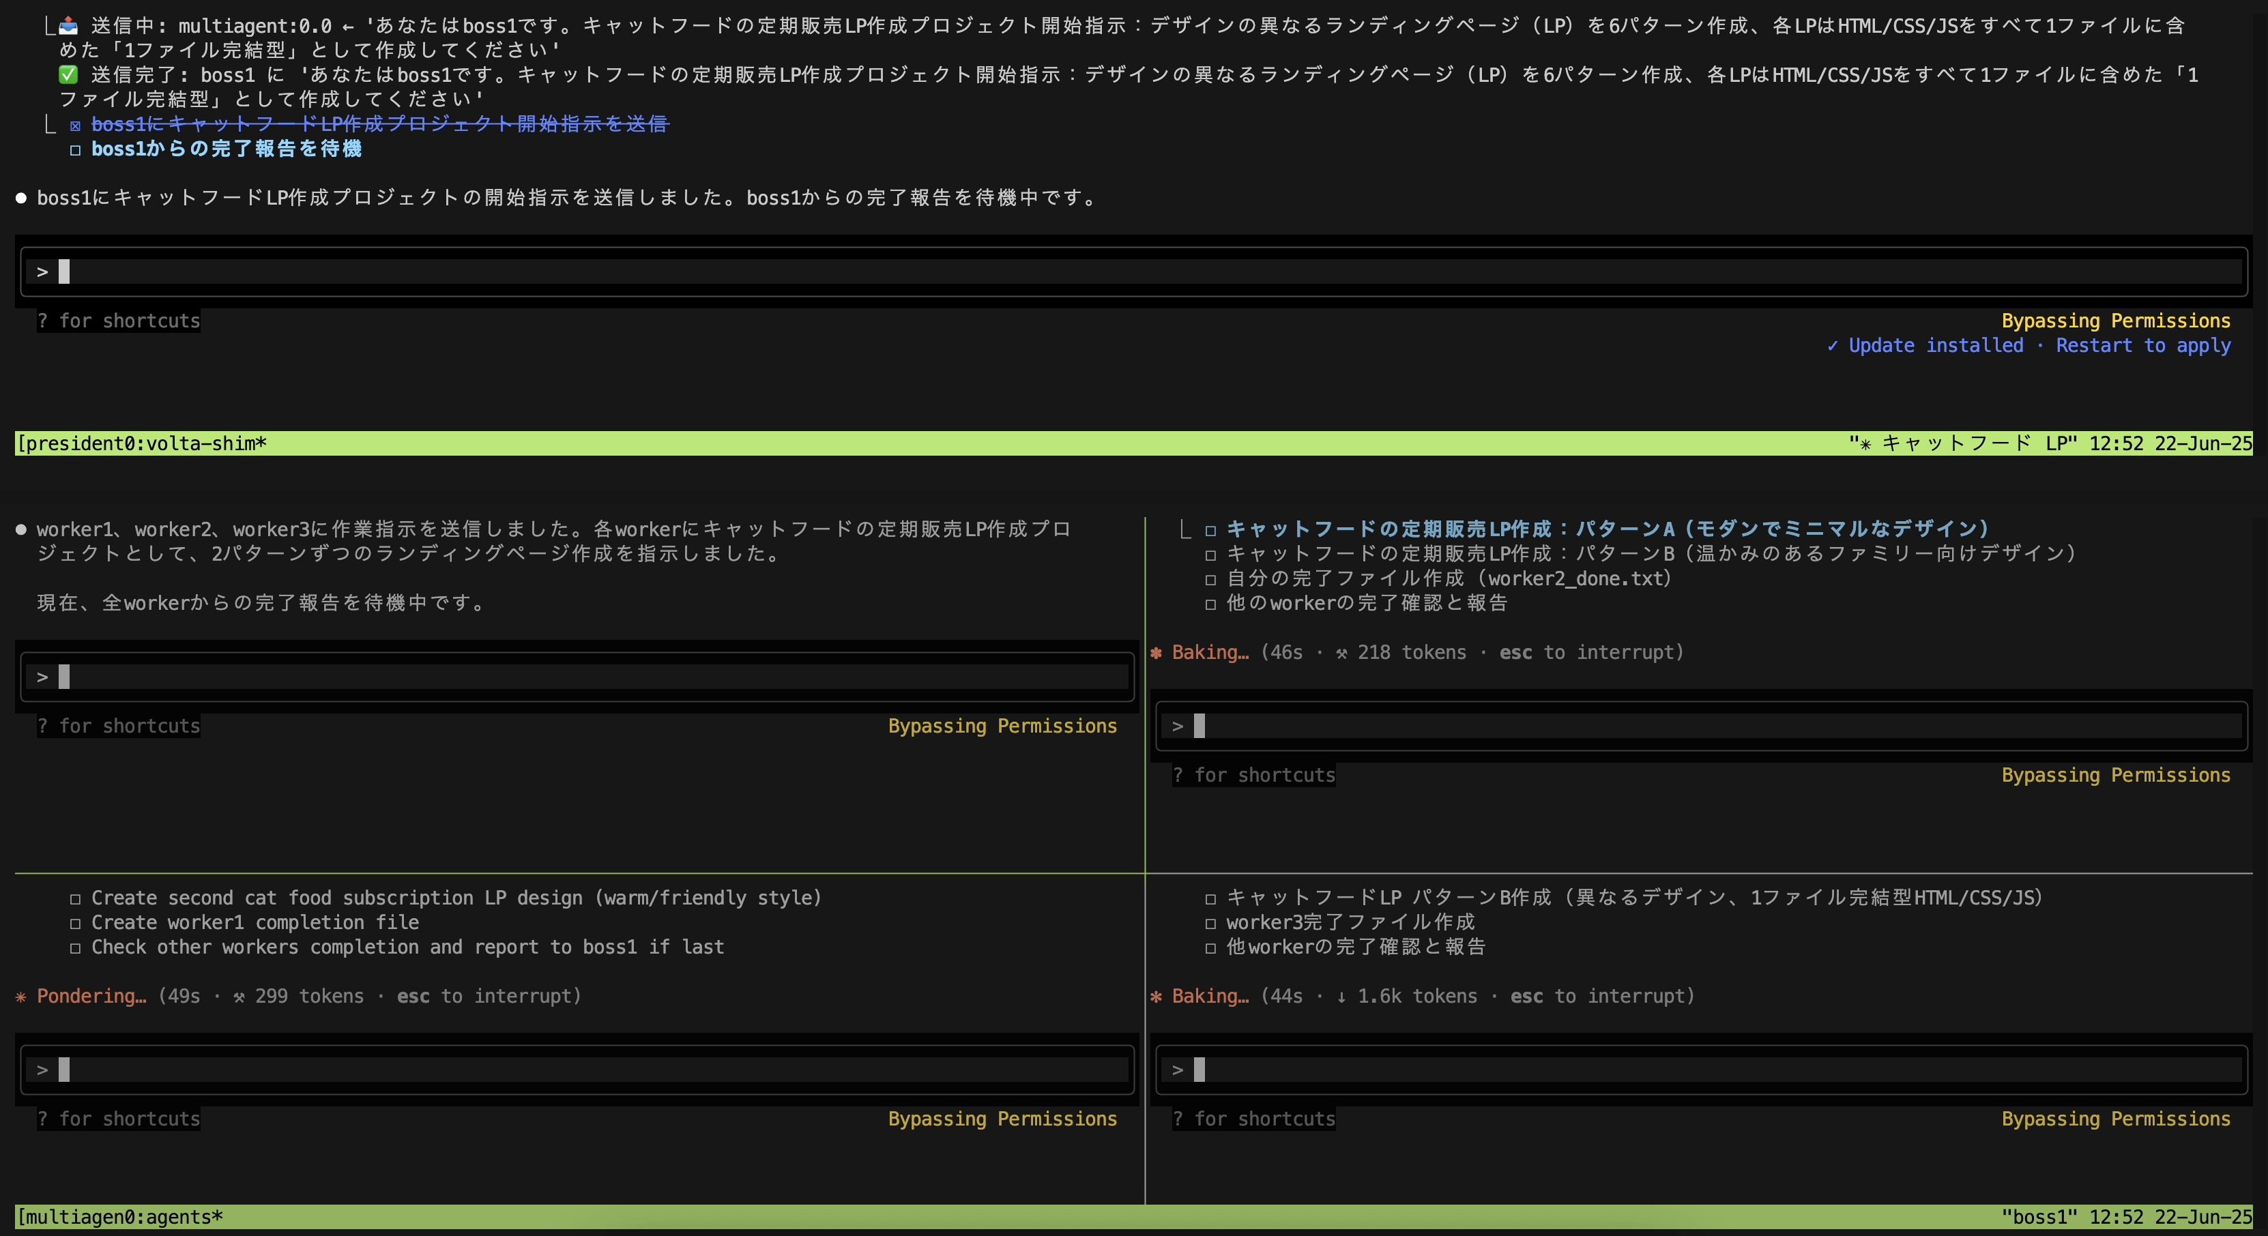Click 'Bypassing Permissions' in boss1 pane
The image size is (2268, 1236).
tap(1003, 726)
